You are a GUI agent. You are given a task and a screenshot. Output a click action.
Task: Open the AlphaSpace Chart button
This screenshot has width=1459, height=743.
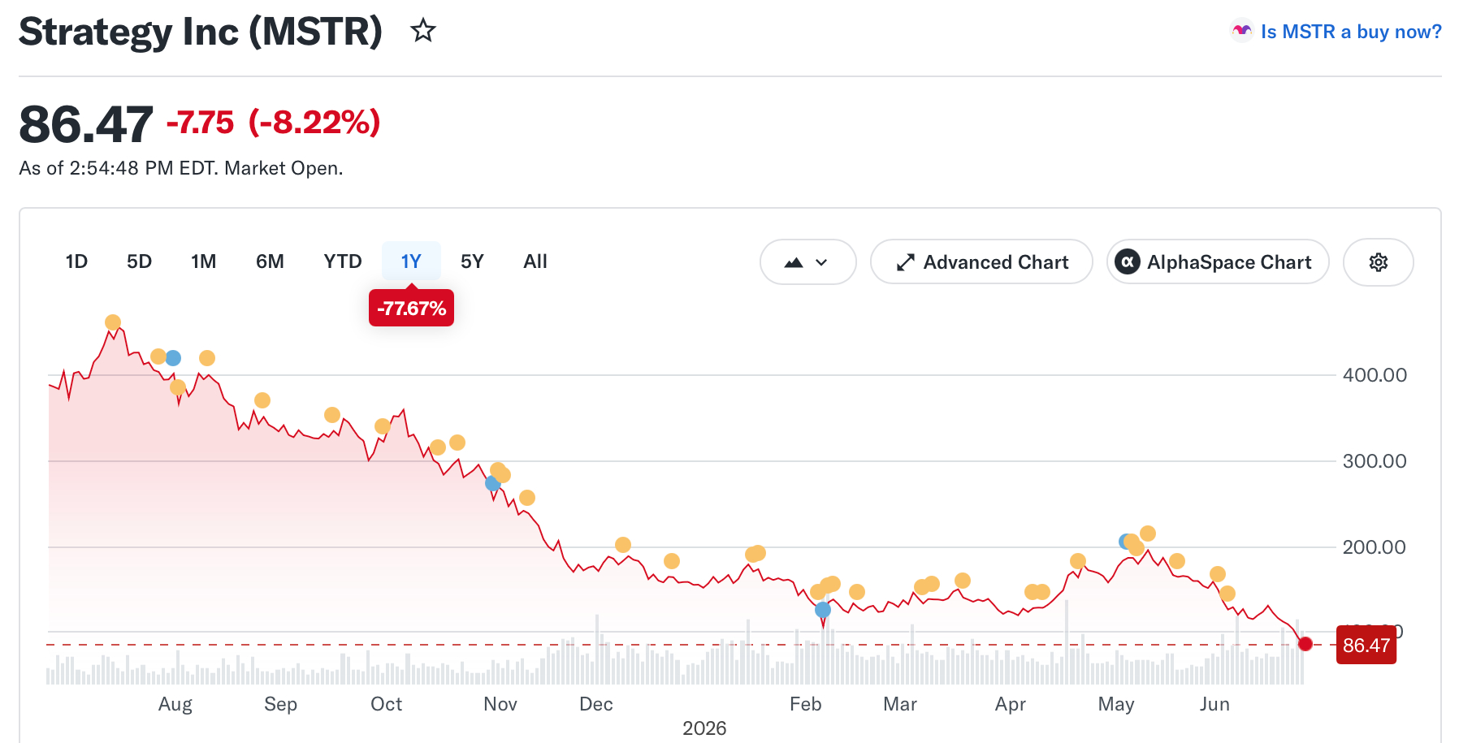click(x=1218, y=262)
